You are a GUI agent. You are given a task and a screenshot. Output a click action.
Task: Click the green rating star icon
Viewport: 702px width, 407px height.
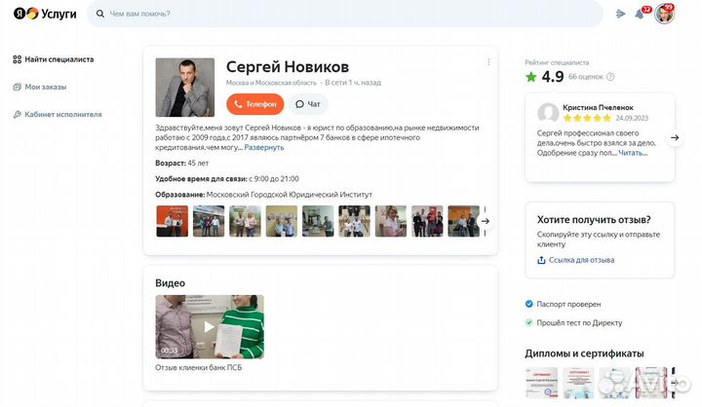[531, 77]
